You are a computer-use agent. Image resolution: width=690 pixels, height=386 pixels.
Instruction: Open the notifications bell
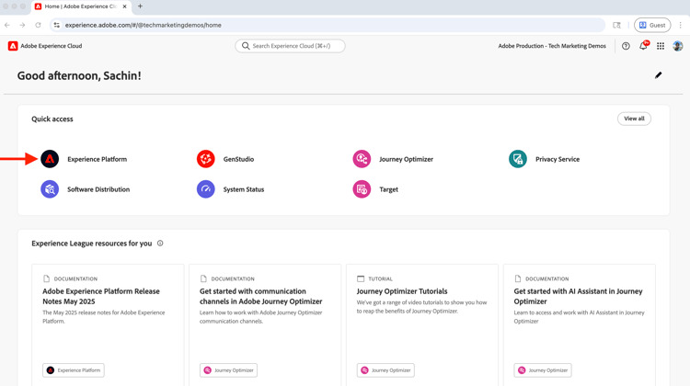point(643,46)
